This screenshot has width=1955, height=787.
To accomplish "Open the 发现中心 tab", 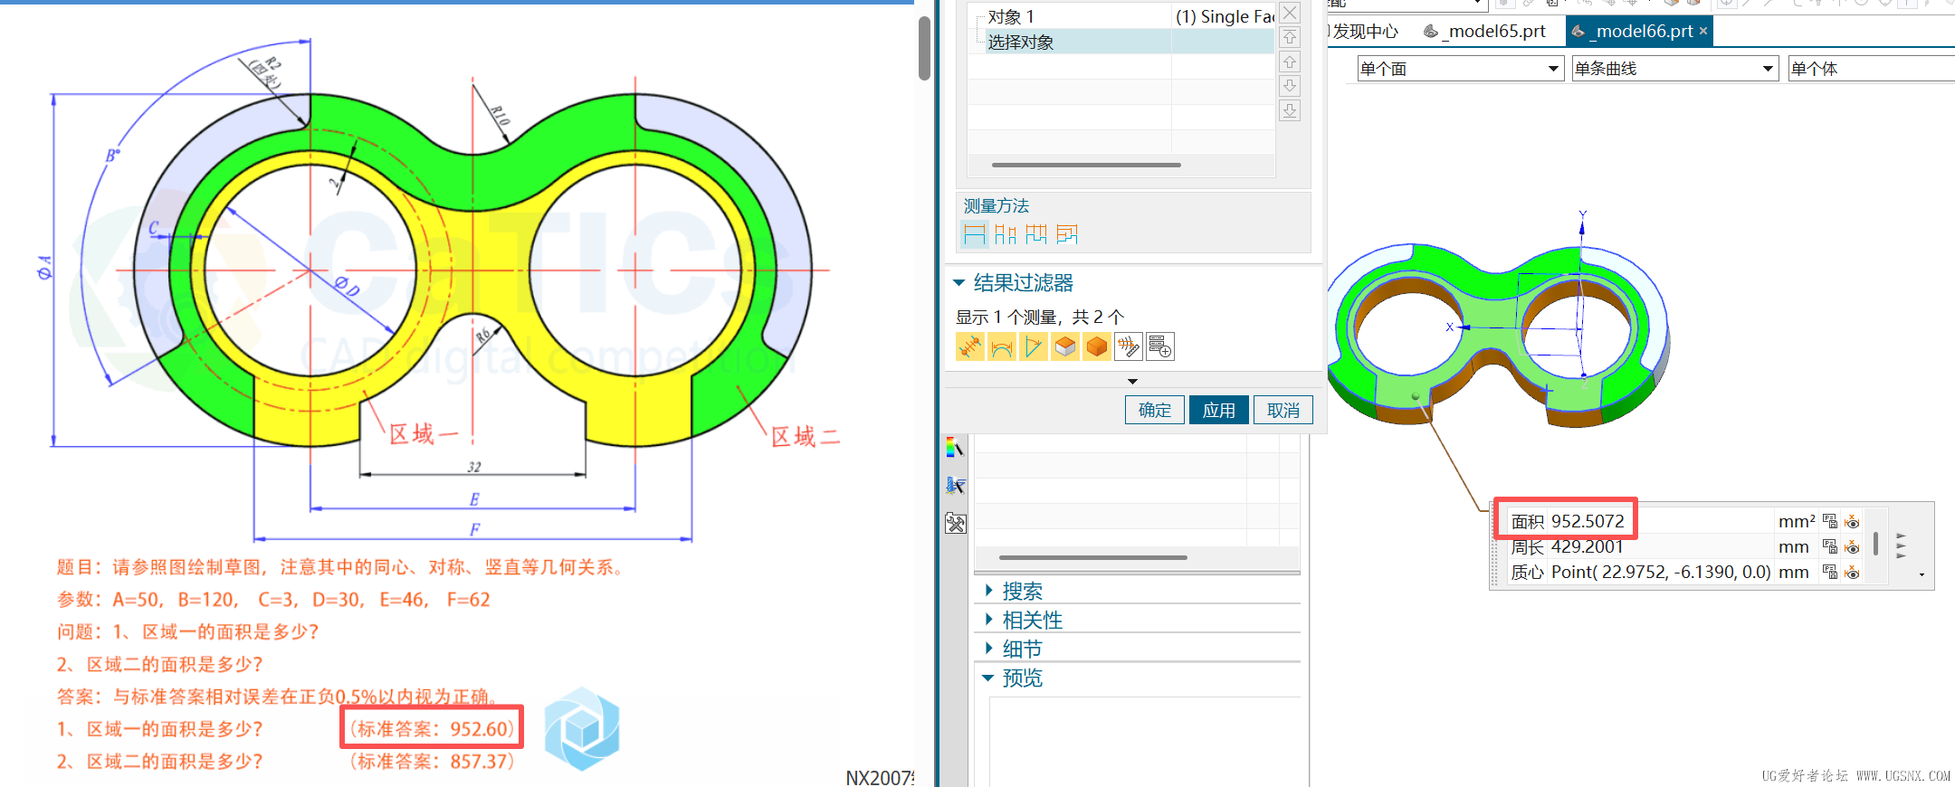I will [x=1364, y=32].
